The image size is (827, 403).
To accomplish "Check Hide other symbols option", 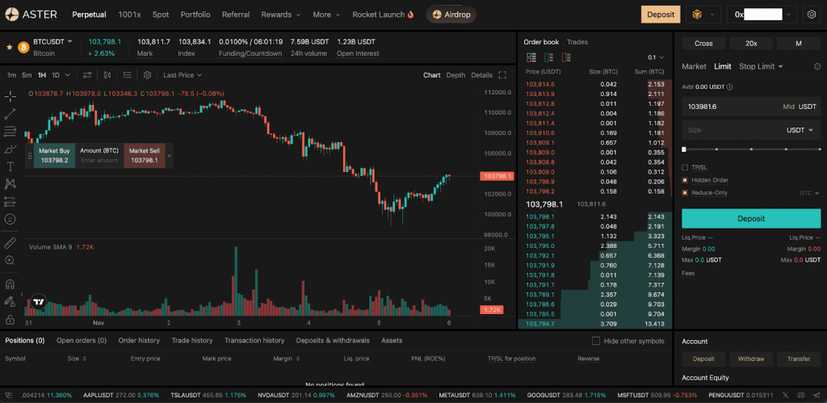I will (596, 341).
